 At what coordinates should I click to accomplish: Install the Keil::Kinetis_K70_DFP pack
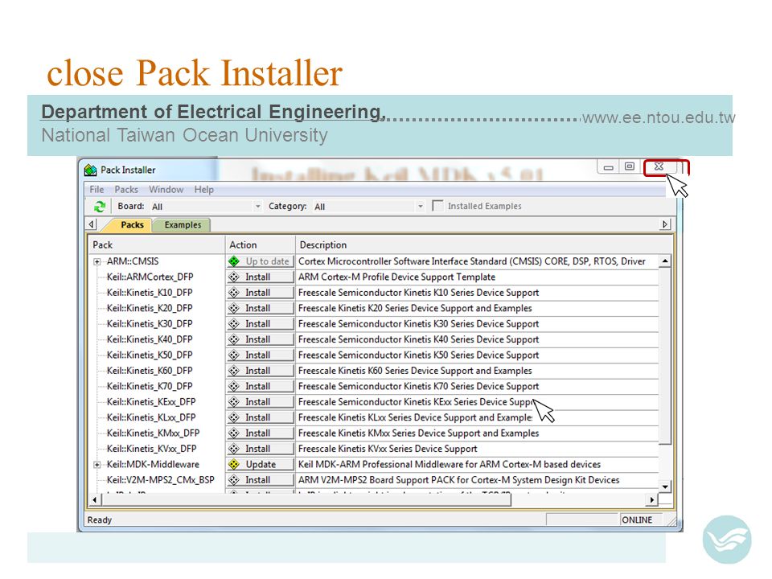(x=261, y=387)
